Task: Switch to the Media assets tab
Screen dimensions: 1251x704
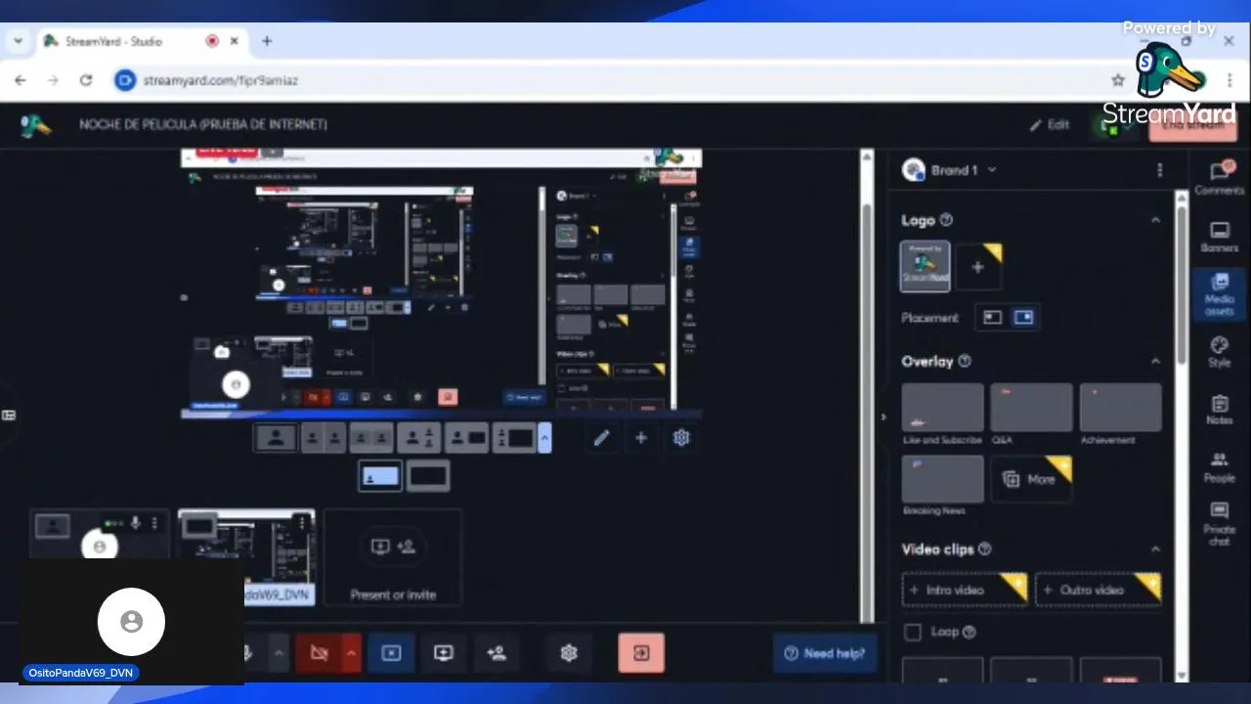Action: [1219, 294]
